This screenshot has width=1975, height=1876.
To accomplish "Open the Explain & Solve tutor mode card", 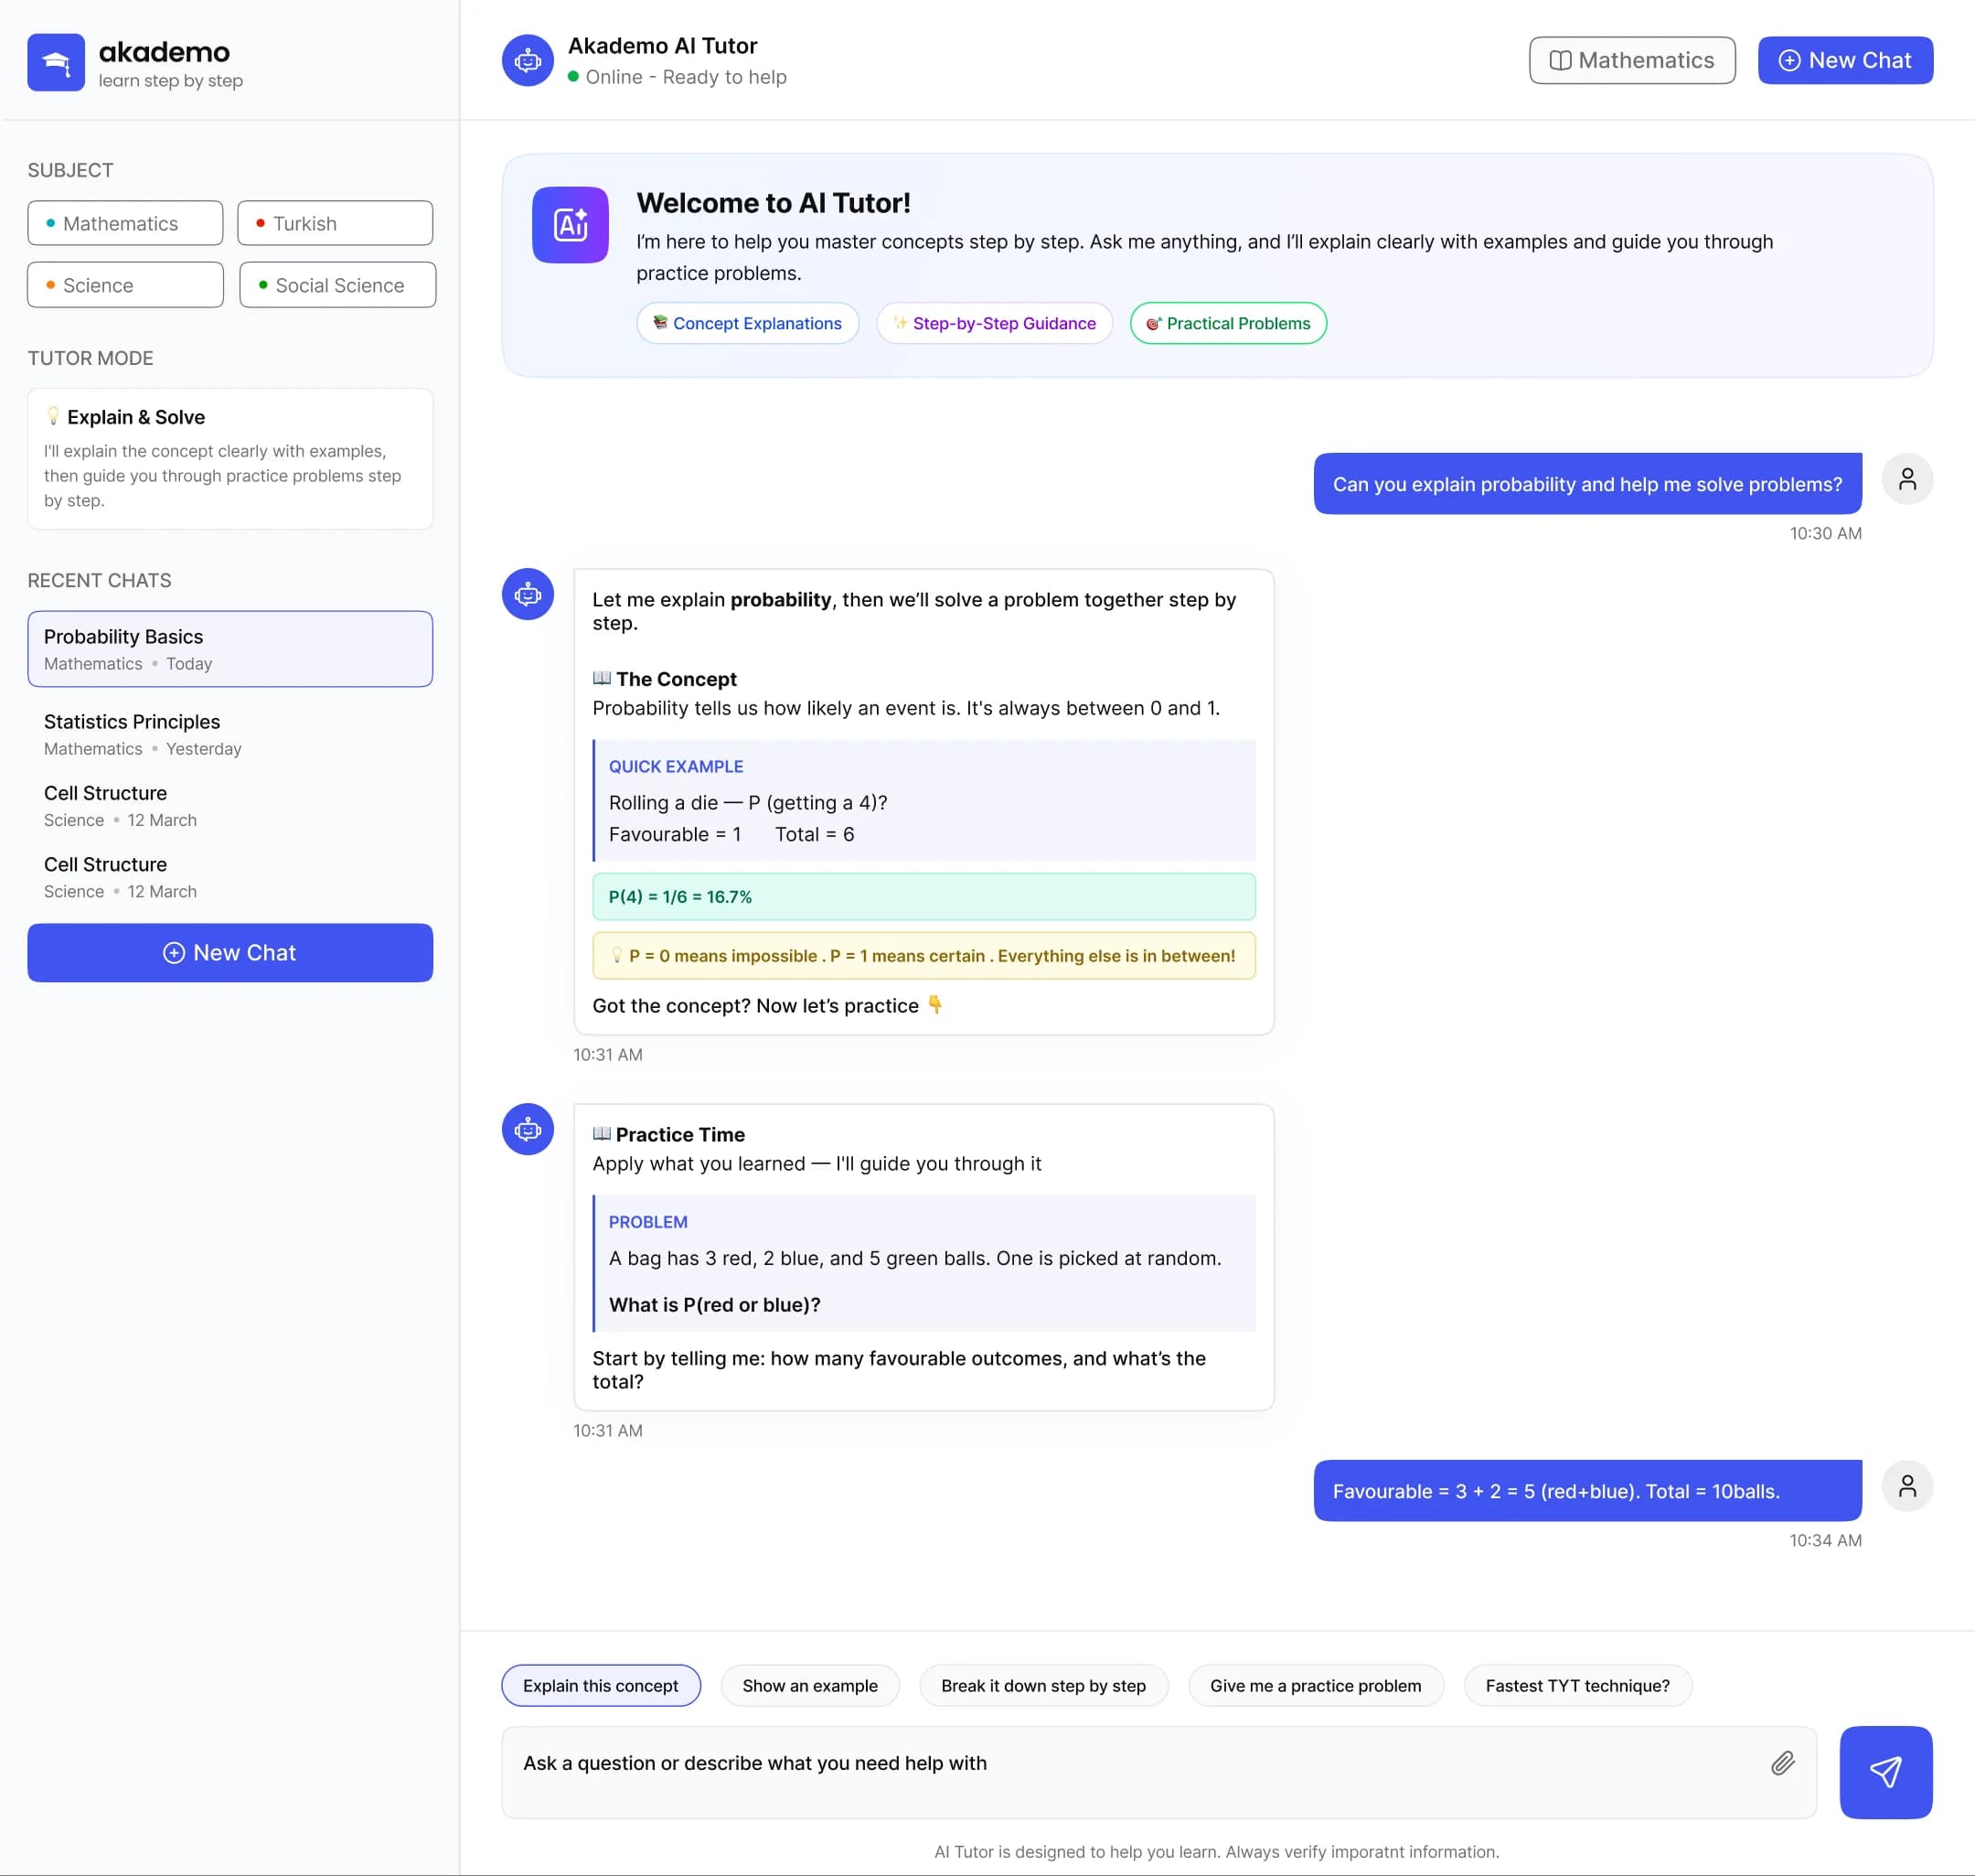I will coord(230,458).
